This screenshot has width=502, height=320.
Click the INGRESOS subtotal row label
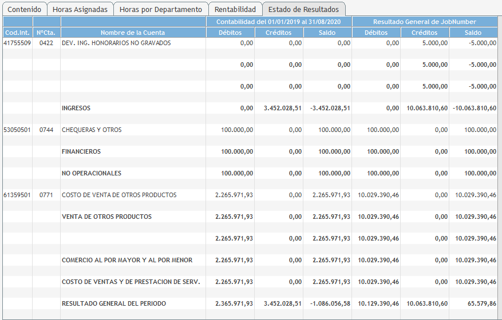[76, 109]
